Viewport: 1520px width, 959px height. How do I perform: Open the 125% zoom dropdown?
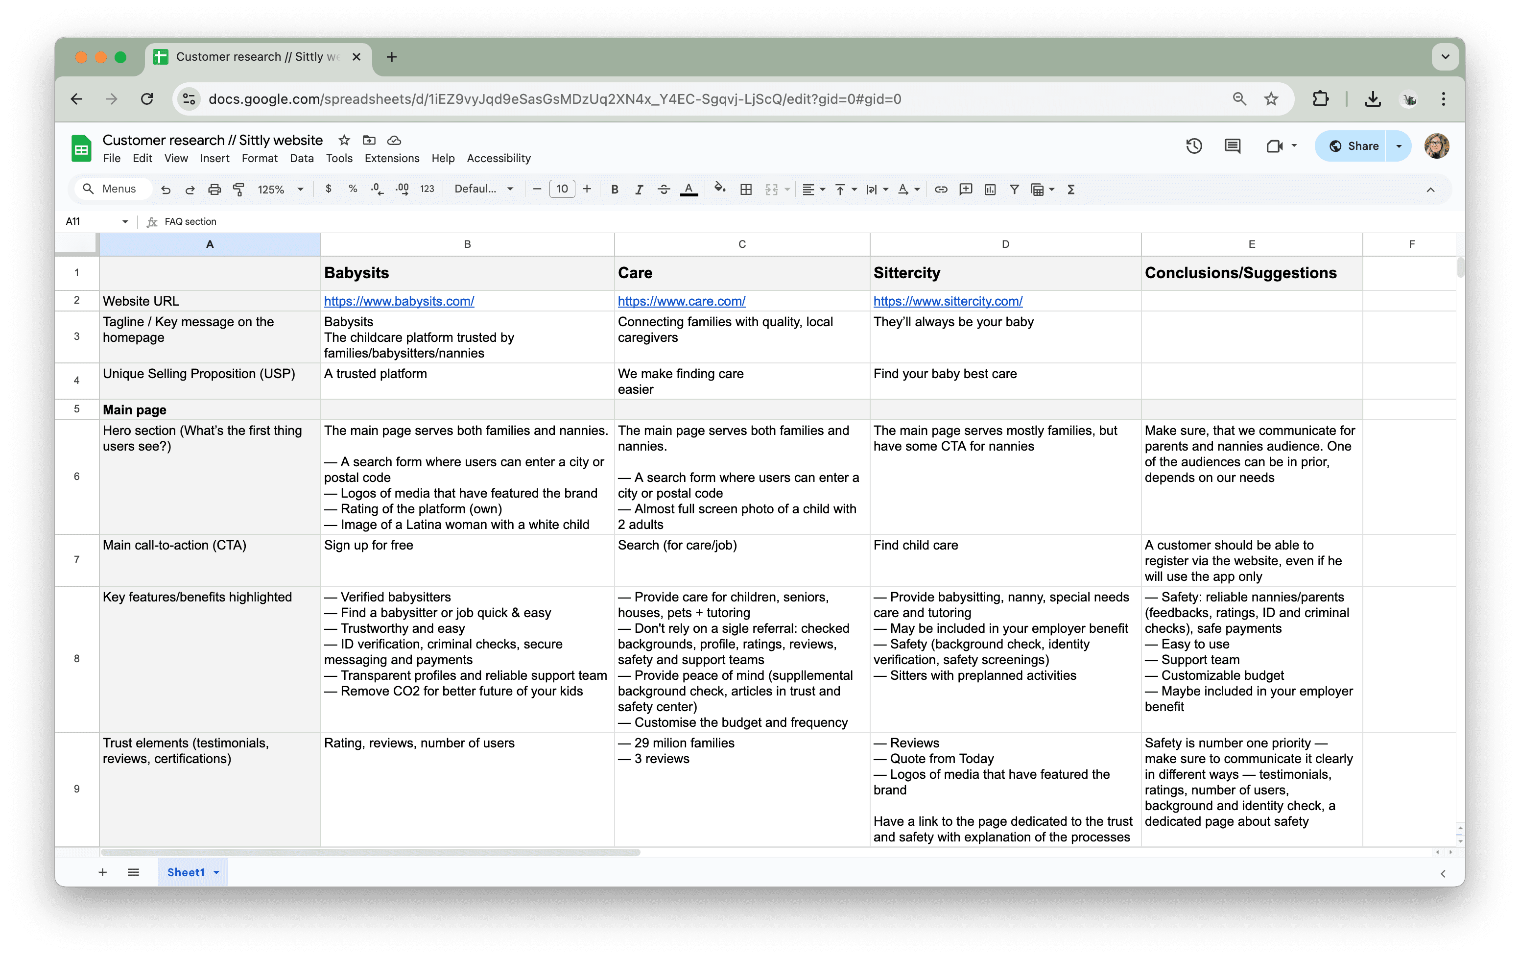point(280,190)
